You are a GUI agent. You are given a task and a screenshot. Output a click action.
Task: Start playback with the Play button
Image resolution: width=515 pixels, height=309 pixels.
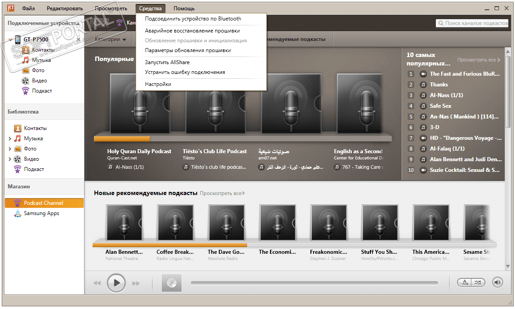[116, 283]
